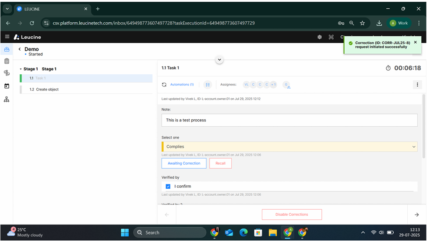Image resolution: width=427 pixels, height=242 pixels.
Task: Click the task checklist icon beside Automations
Action: (x=208, y=85)
